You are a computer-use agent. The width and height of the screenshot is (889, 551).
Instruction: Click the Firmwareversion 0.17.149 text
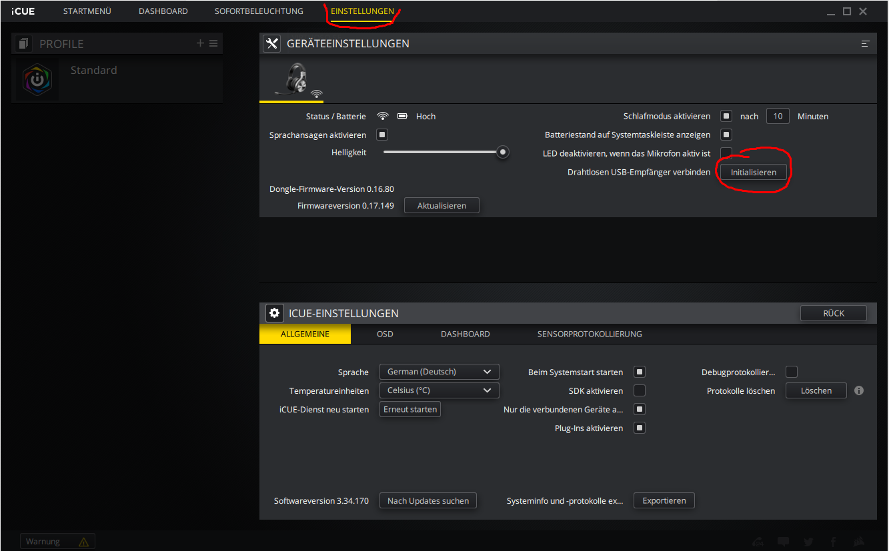pos(345,205)
